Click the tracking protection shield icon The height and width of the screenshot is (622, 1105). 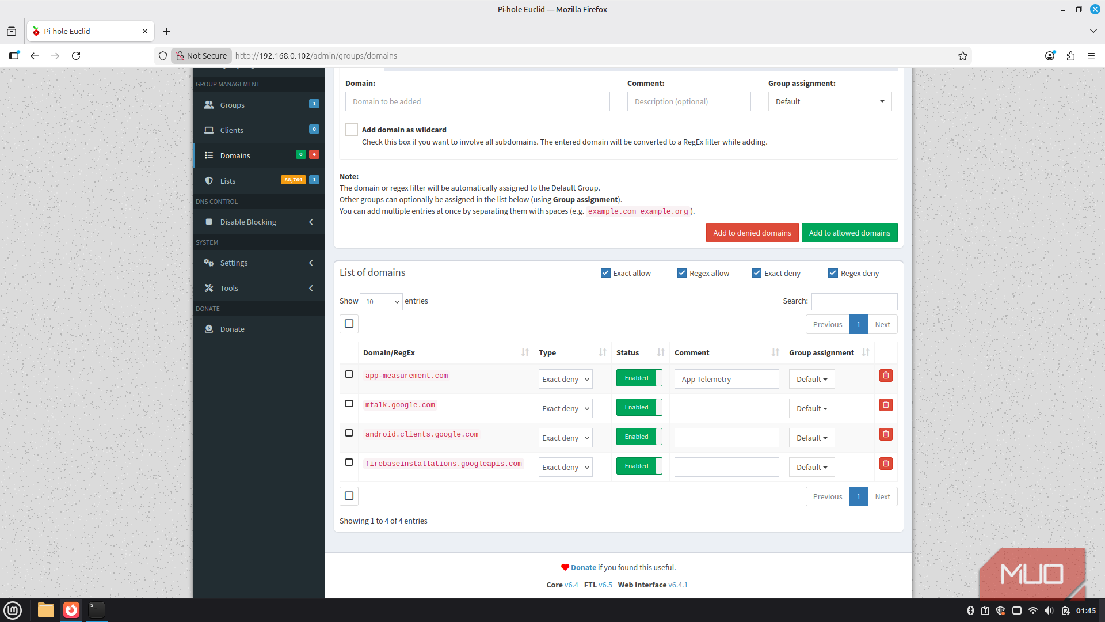pyautogui.click(x=163, y=56)
